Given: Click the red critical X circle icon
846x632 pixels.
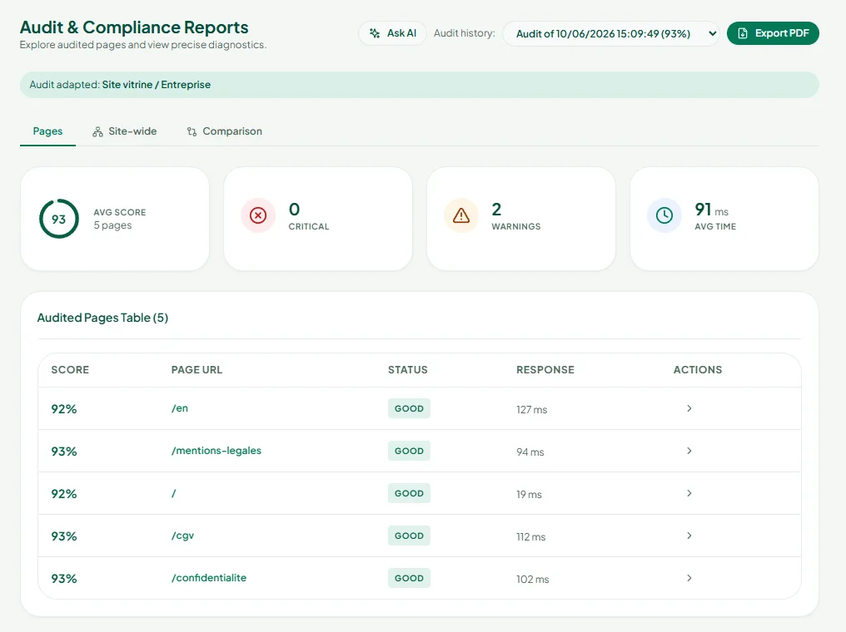Looking at the screenshot, I should coord(258,215).
